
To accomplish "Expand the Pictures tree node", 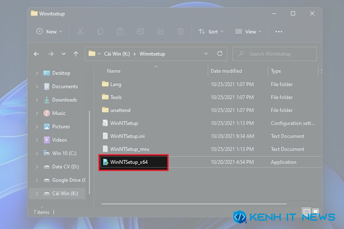I will click(37, 127).
